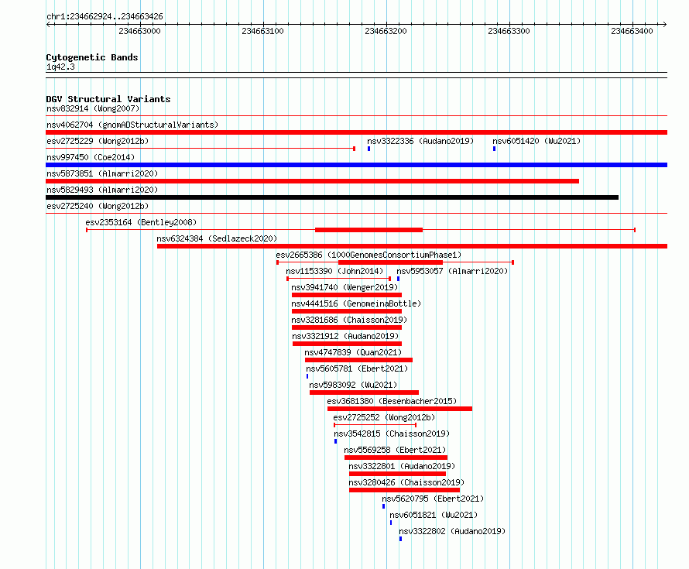Select the blue nsv997450 (Coe2014) bar
689x569 pixels.
tap(356, 165)
